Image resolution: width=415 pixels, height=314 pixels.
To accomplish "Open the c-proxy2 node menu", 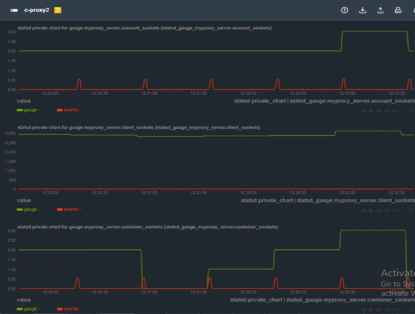I will click(37, 10).
